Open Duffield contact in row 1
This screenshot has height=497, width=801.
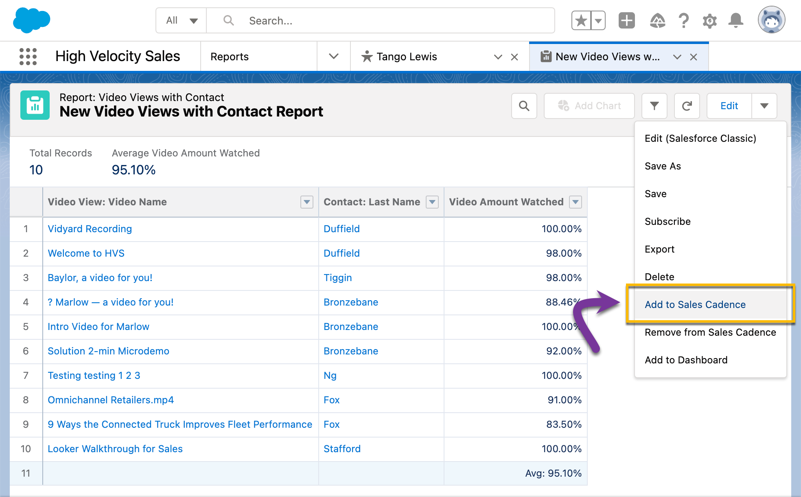(x=342, y=229)
